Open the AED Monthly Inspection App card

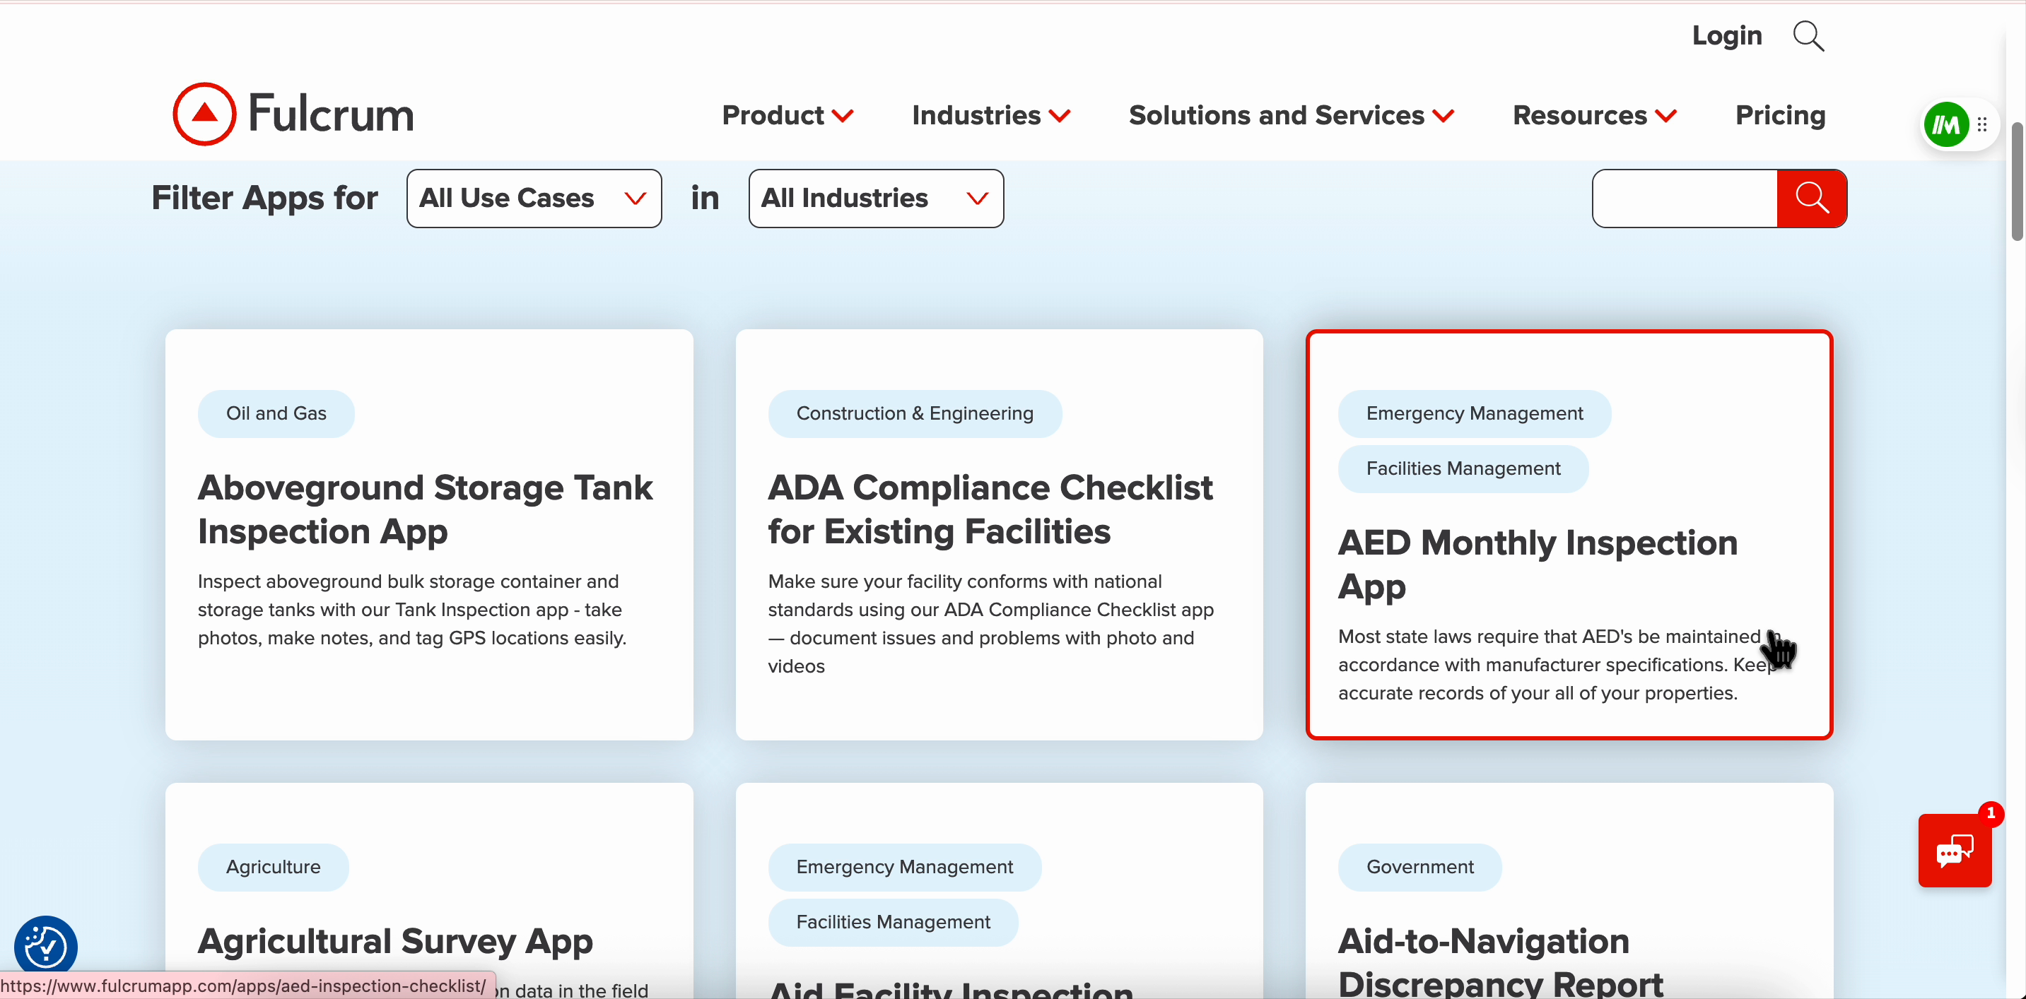1537,564
